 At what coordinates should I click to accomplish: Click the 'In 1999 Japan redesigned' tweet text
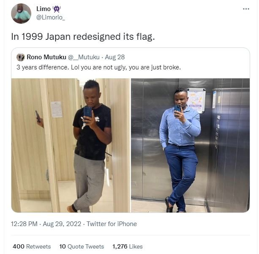coord(83,37)
